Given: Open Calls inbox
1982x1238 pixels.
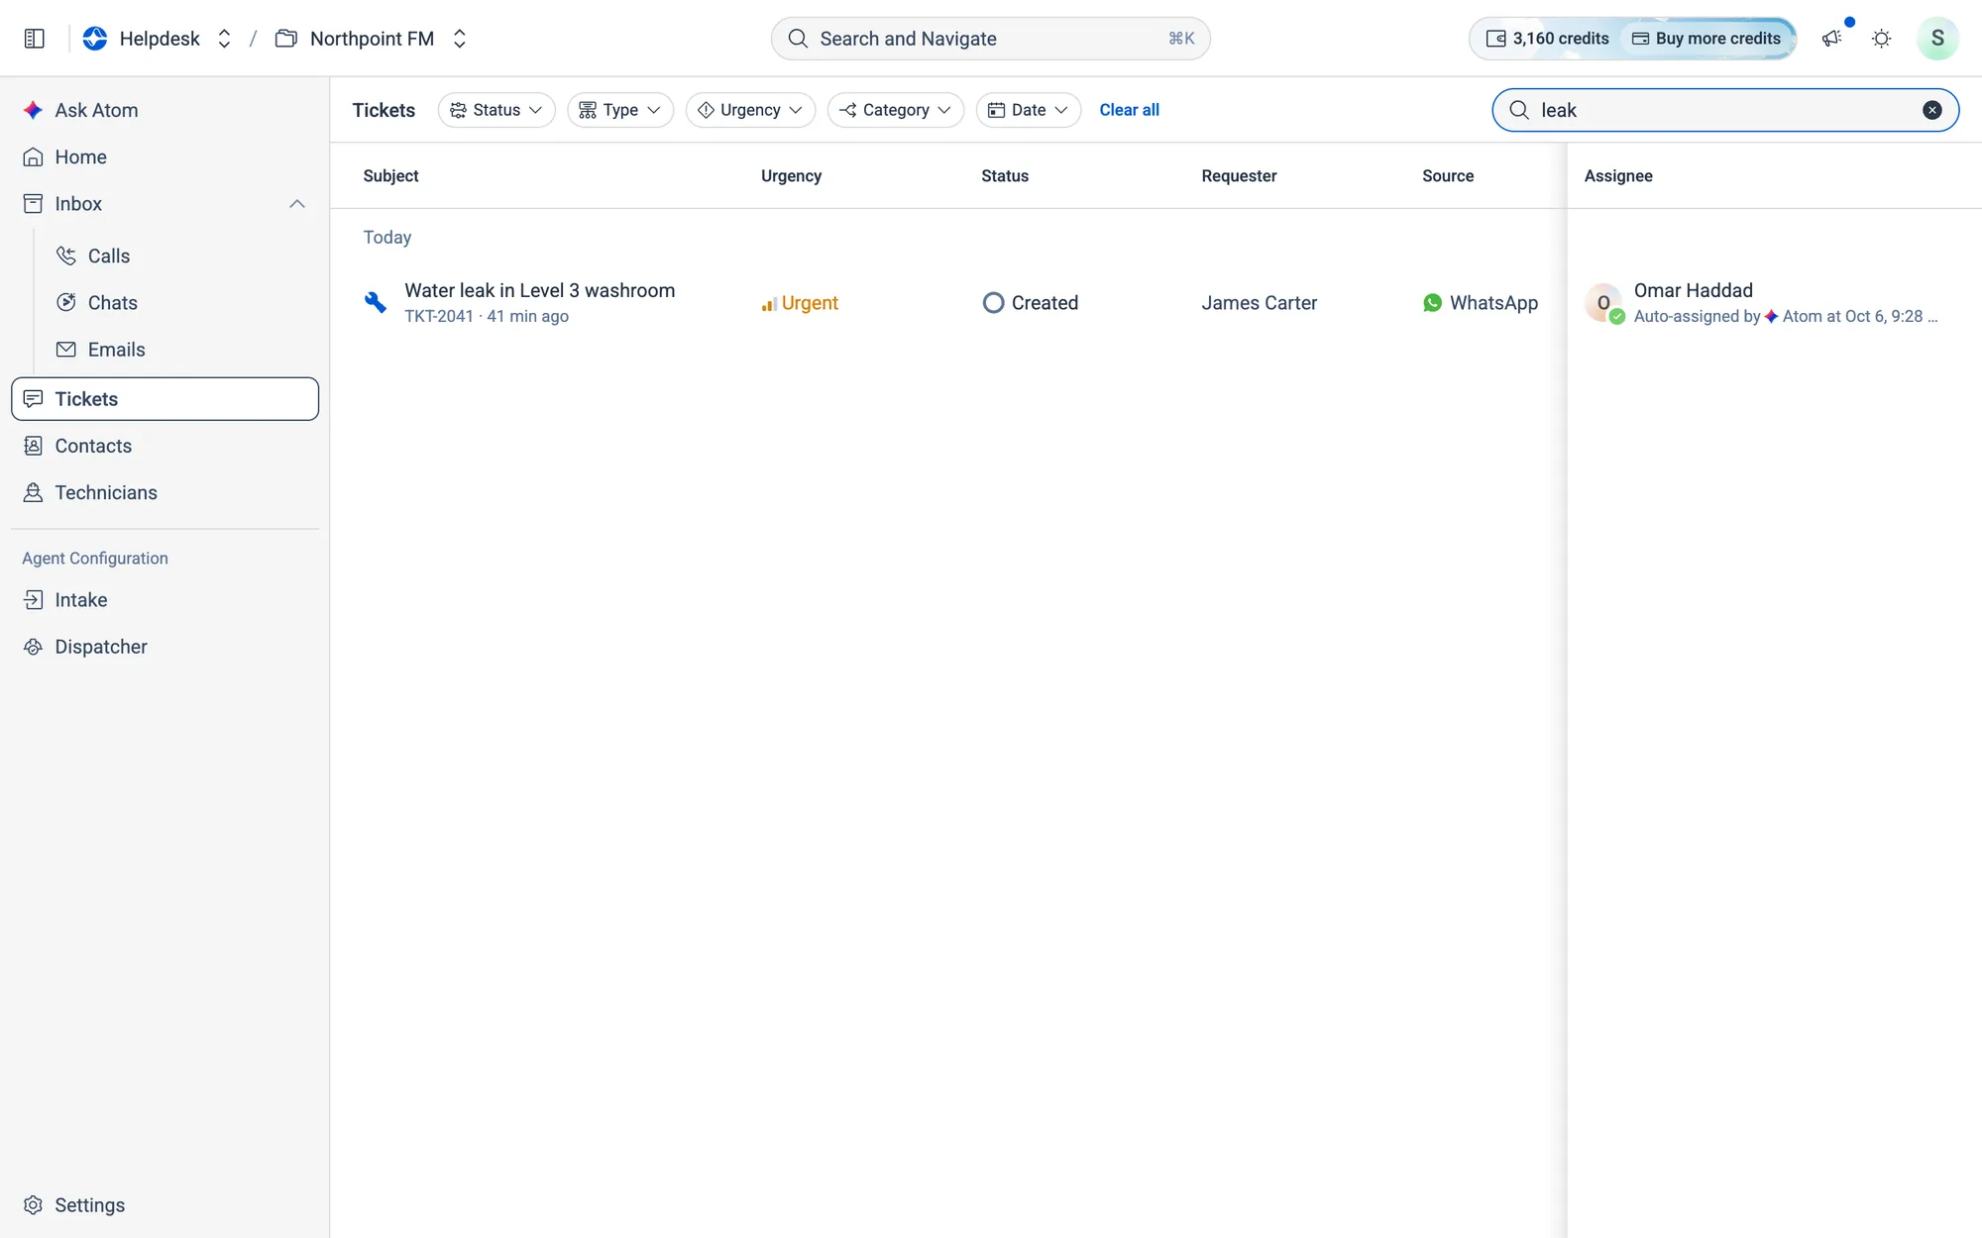Looking at the screenshot, I should pos(181,256).
